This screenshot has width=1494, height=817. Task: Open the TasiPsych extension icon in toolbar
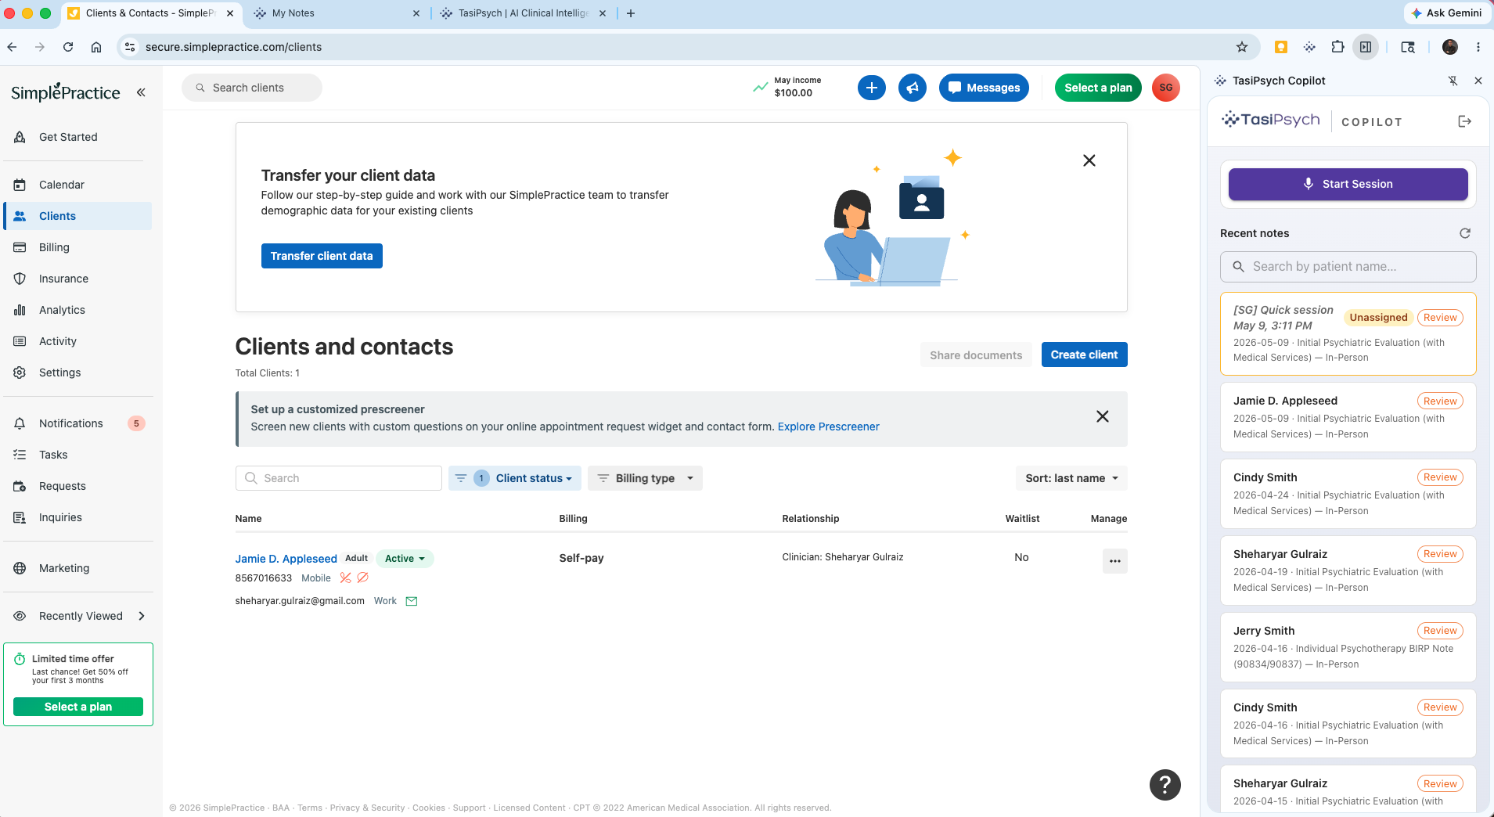point(1309,47)
